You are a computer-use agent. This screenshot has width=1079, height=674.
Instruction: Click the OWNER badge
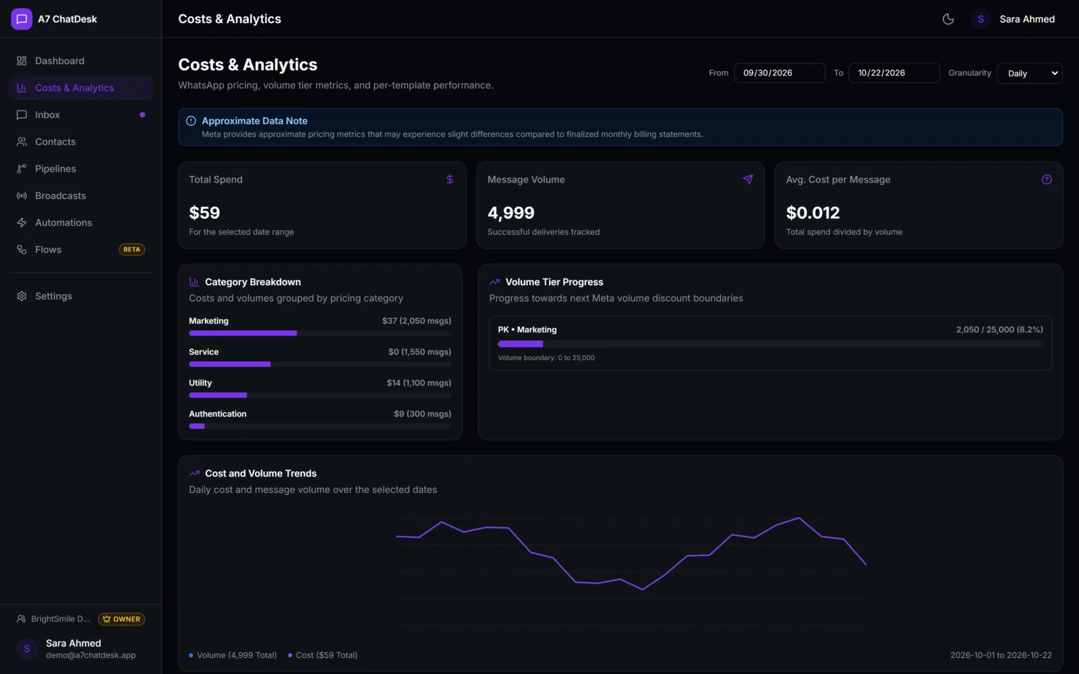point(121,619)
